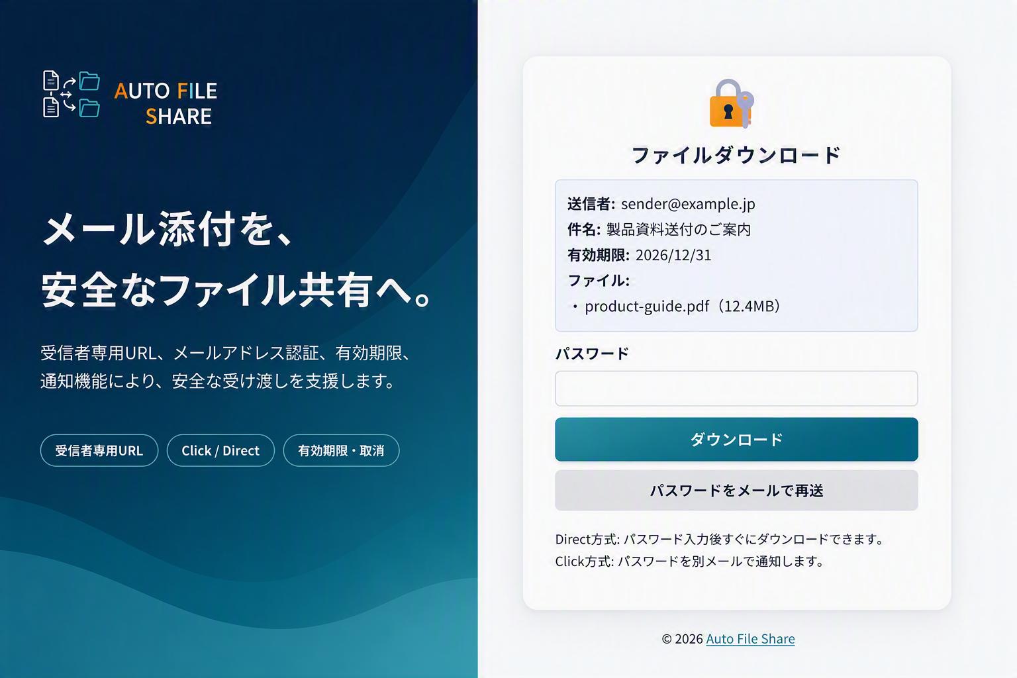This screenshot has height=678, width=1017.
Task: Click the Click / Direct pill
Action: (x=220, y=450)
